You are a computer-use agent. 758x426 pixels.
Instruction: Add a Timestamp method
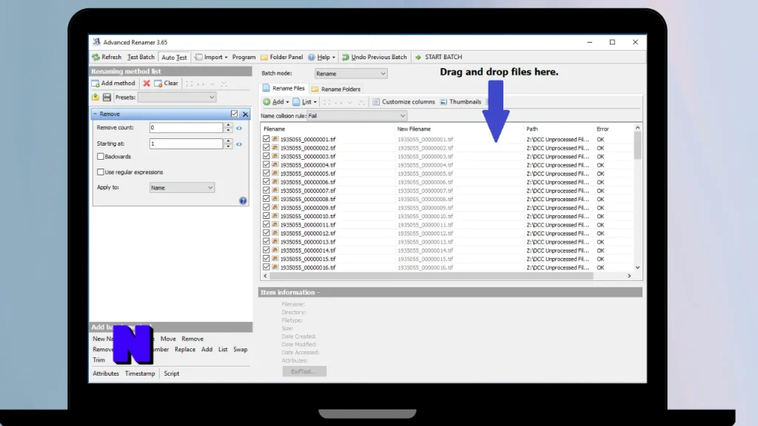140,373
